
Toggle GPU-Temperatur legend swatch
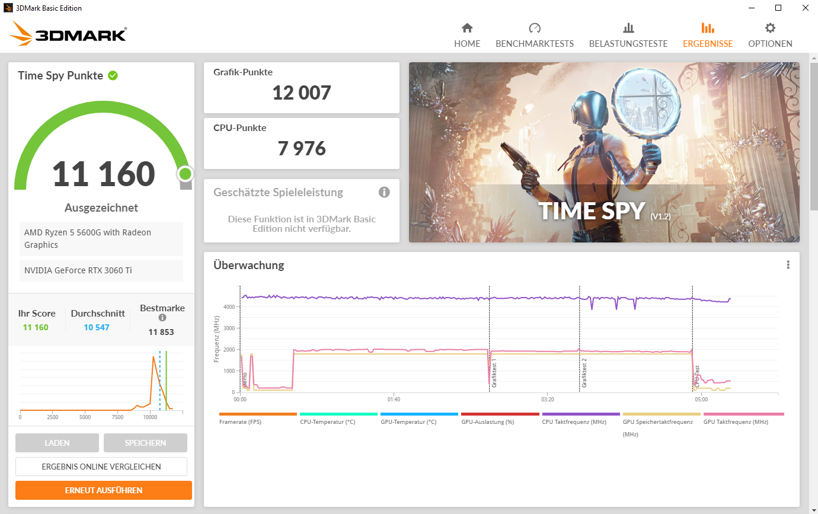click(419, 414)
